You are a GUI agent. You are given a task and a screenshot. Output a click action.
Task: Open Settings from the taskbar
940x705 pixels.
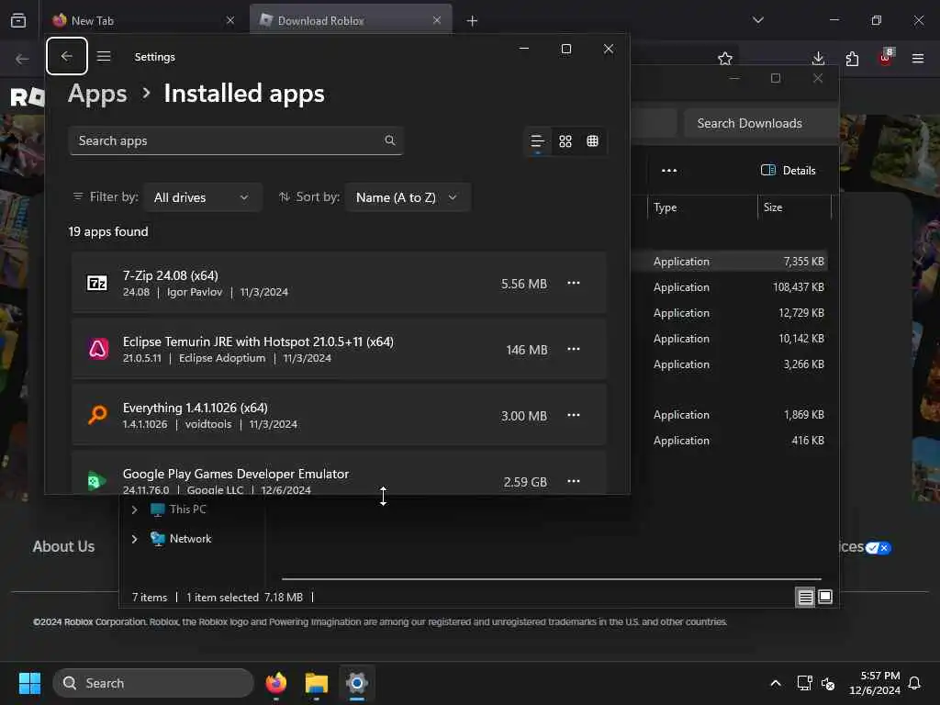pyautogui.click(x=357, y=683)
